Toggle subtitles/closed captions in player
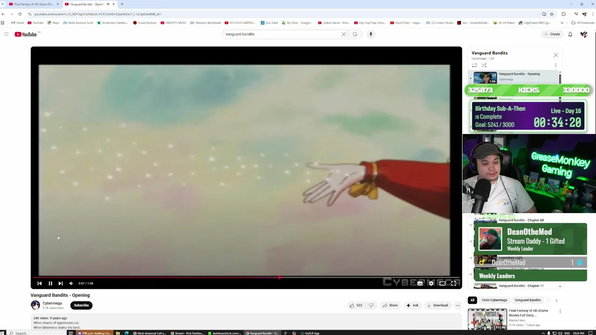The width and height of the screenshot is (596, 335). pos(420,283)
